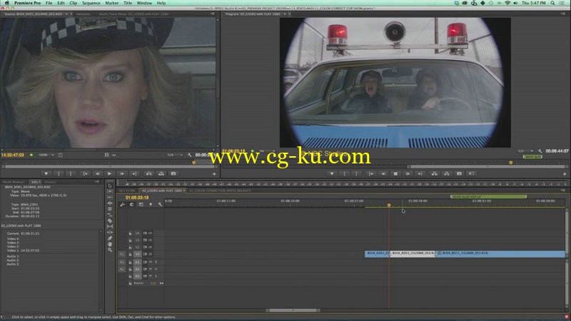
Task: Click Overwrite edit button in Source monitor
Action: pos(161,174)
